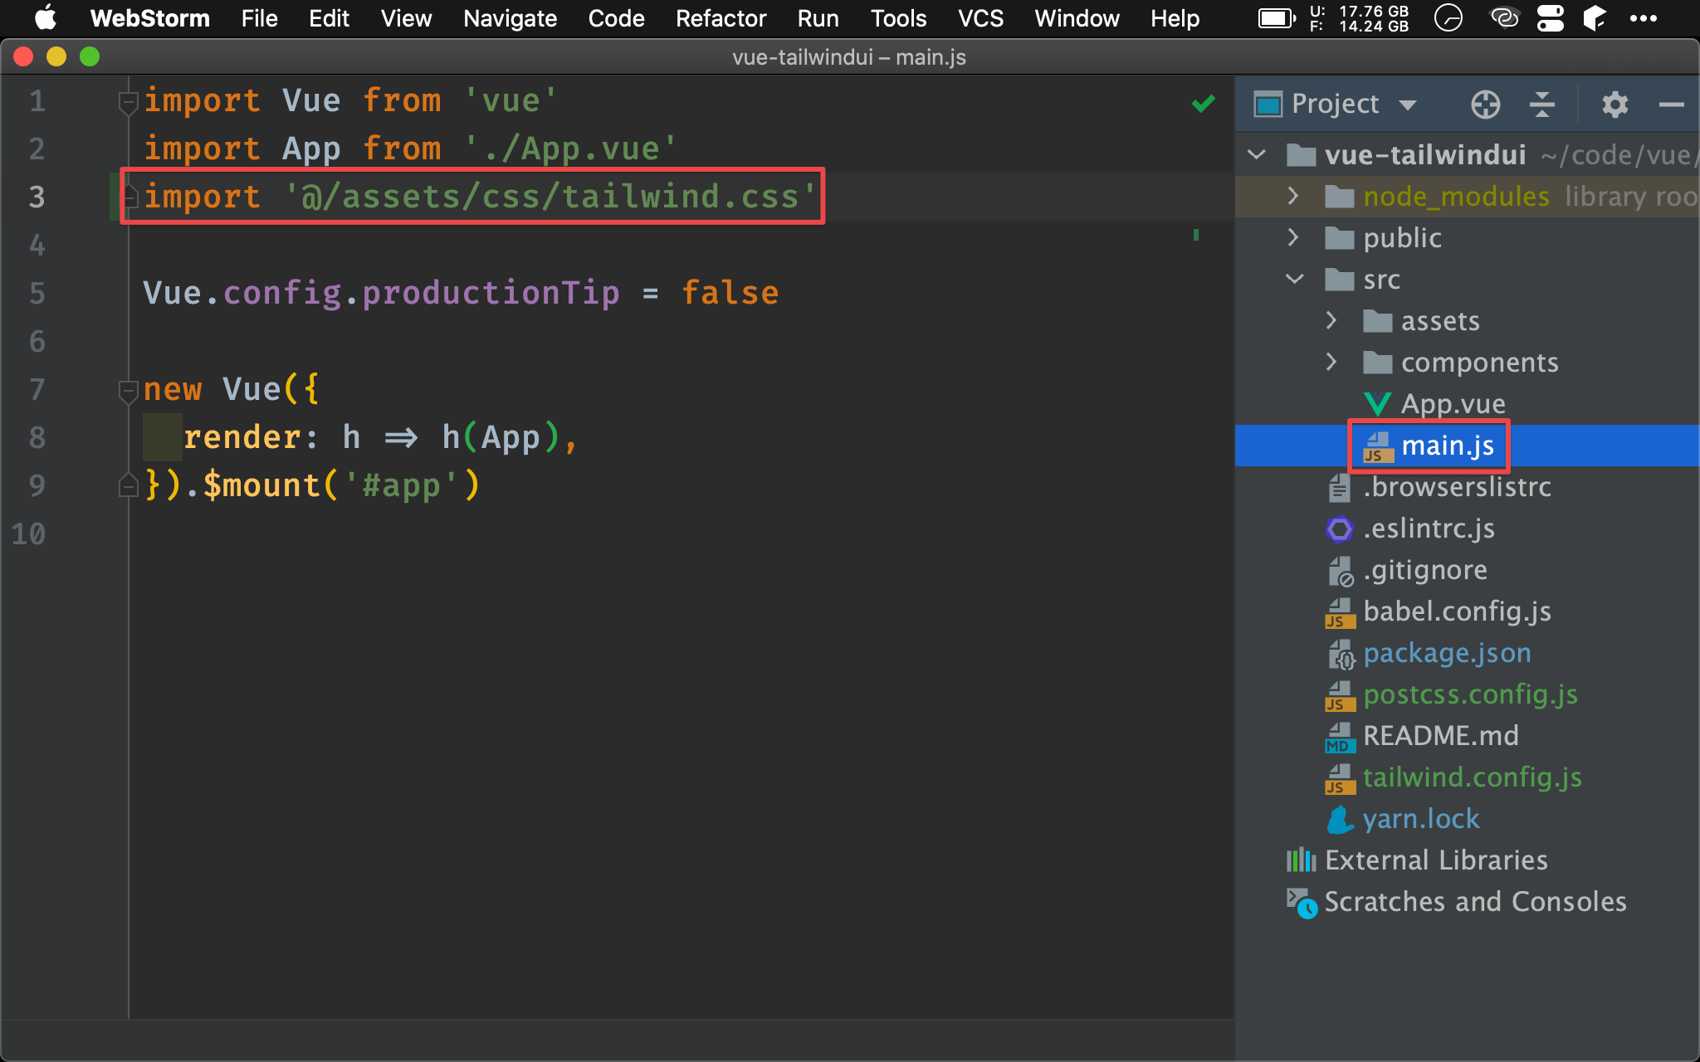Expand the assets folder
The width and height of the screenshot is (1700, 1062).
coord(1331,320)
